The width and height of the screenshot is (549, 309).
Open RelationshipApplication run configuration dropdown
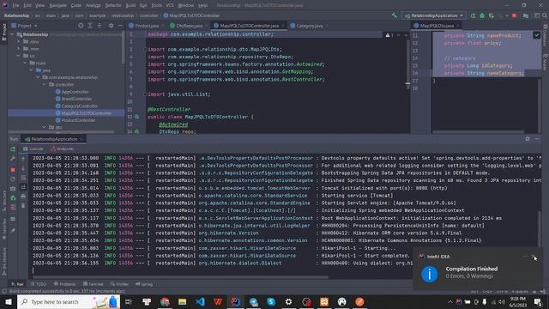(434, 15)
